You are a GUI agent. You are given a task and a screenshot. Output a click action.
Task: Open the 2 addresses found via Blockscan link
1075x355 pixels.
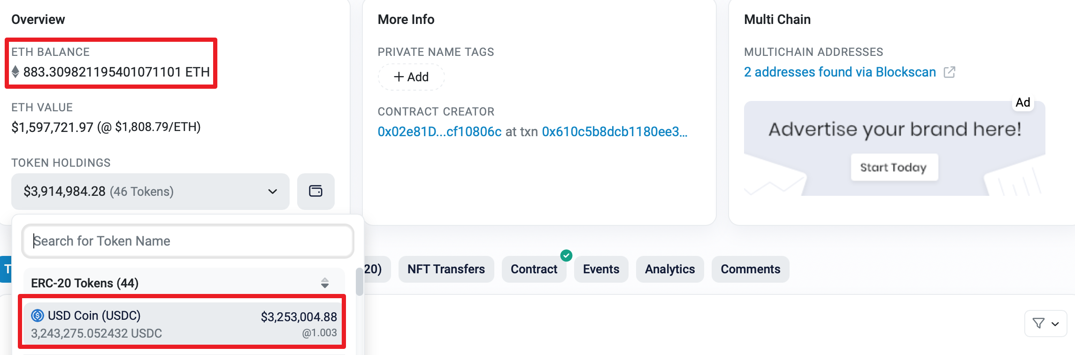[x=840, y=72]
